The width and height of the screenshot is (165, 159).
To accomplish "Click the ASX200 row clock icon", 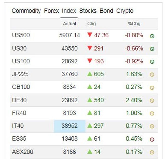I will [152, 152].
